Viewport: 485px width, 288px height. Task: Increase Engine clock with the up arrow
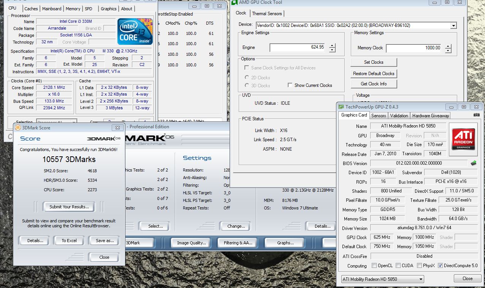(332, 46)
